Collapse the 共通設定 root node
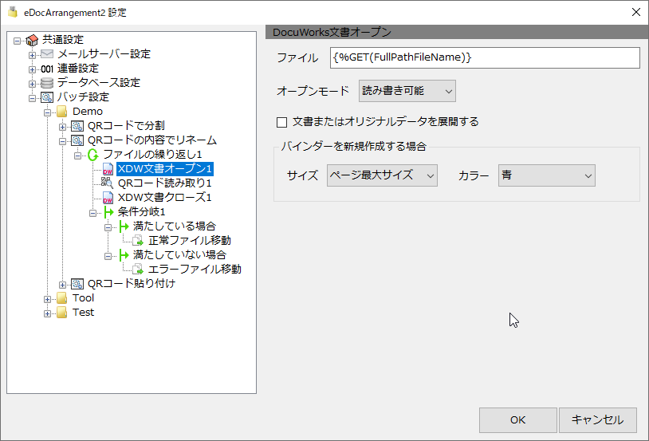Image resolution: width=649 pixels, height=441 pixels. point(17,41)
